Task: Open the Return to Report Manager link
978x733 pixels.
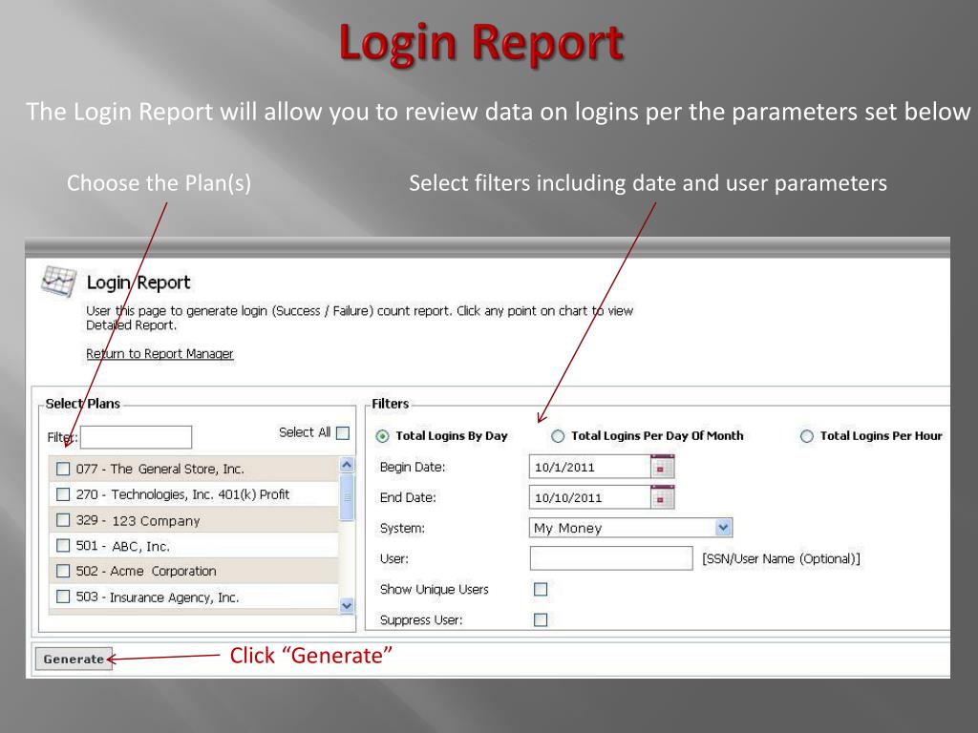Action: point(159,353)
